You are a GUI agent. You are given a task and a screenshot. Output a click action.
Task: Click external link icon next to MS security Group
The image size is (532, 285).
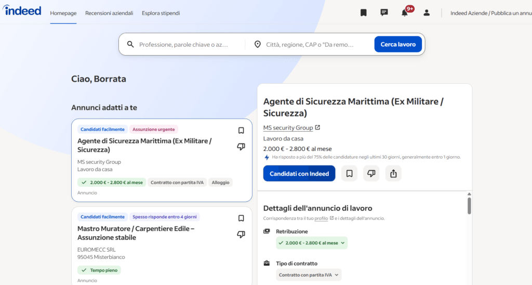click(x=317, y=127)
